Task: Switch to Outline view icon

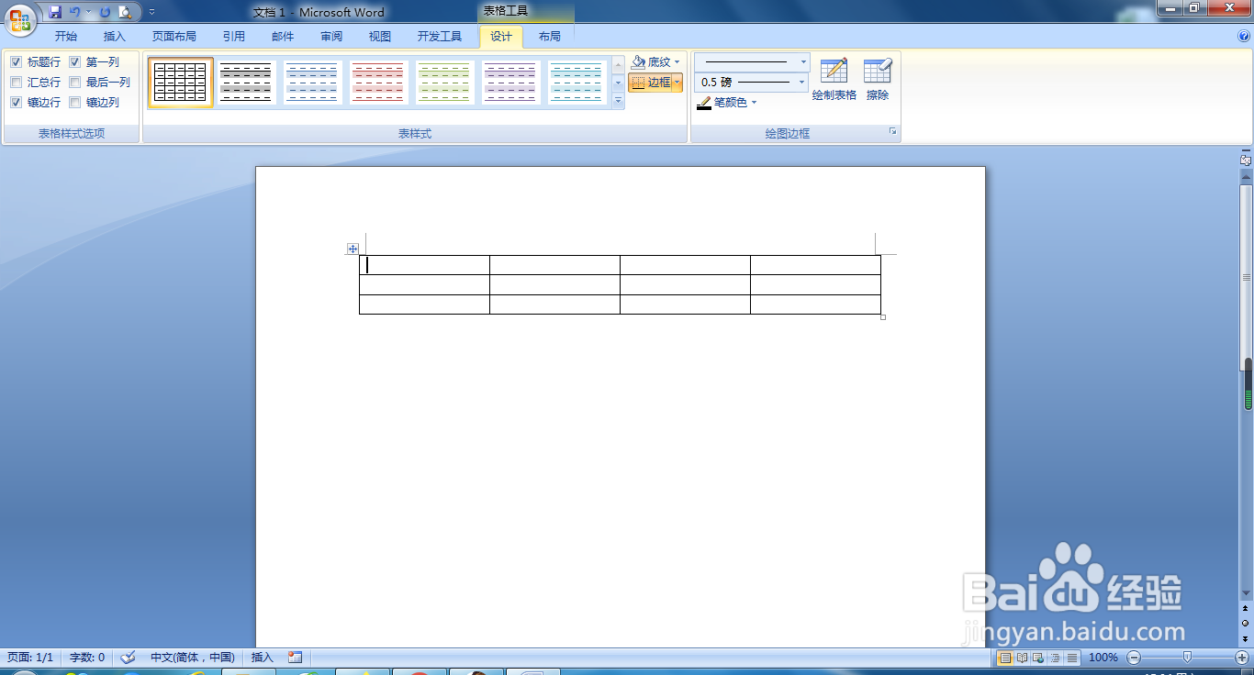Action: [x=1055, y=658]
